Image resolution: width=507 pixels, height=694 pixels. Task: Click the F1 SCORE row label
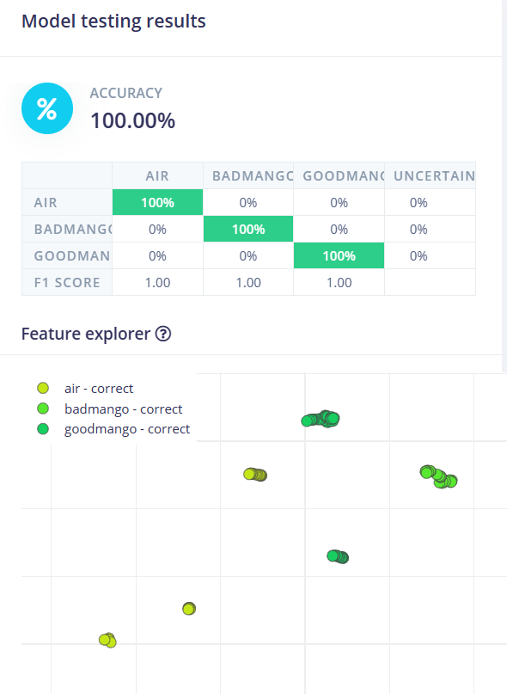click(x=67, y=282)
